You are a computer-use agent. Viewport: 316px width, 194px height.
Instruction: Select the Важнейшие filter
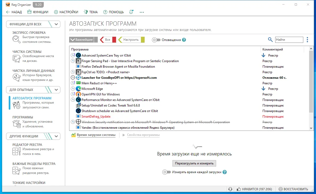(83, 40)
